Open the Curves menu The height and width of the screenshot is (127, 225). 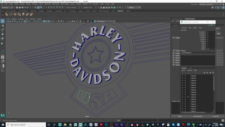click(x=72, y=4)
